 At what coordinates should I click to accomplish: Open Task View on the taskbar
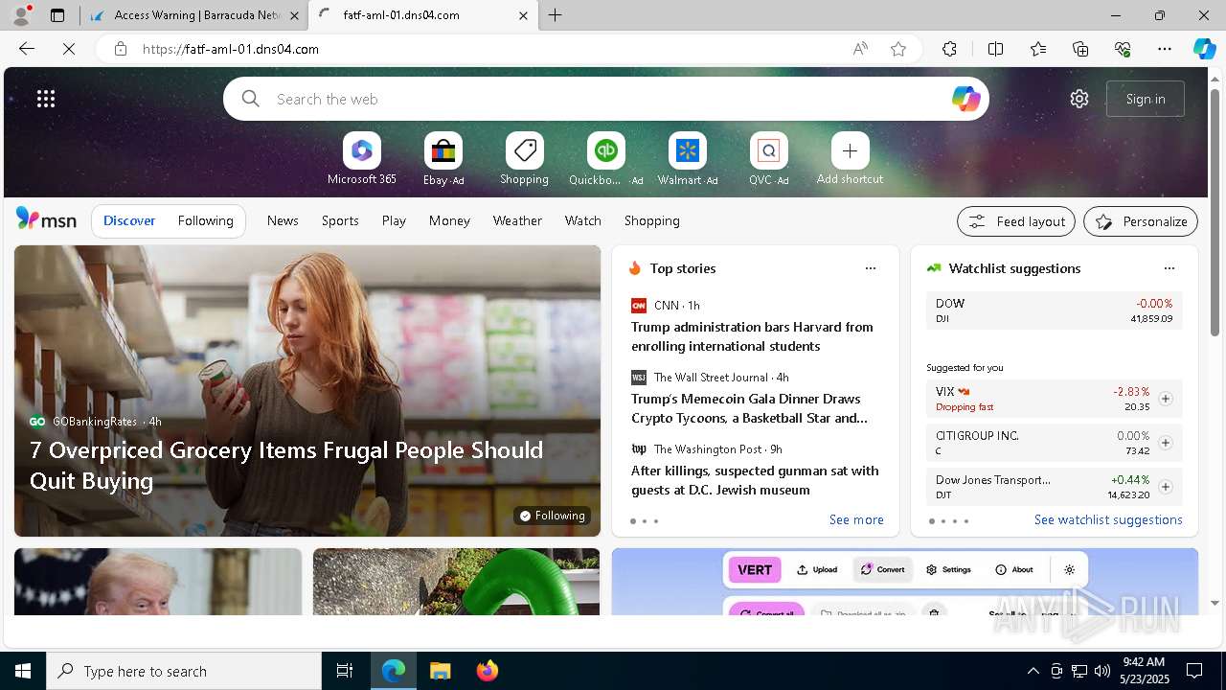point(345,671)
